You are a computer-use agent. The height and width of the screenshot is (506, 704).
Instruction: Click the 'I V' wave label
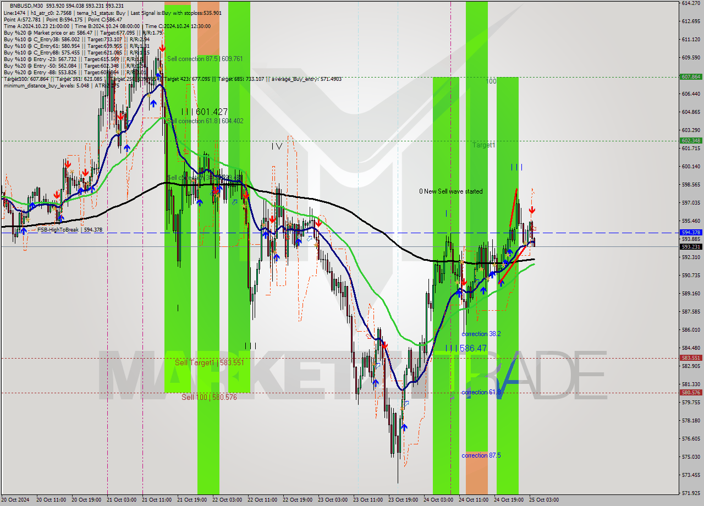(x=277, y=146)
